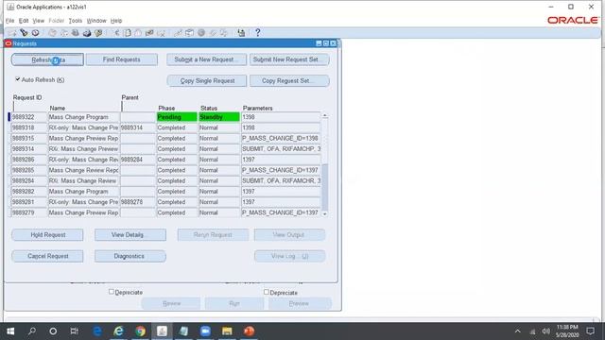The width and height of the screenshot is (605, 340).
Task: Click the Zoom toolbar icon
Action: click(x=189, y=33)
